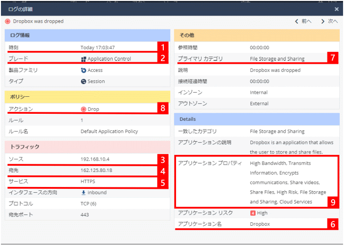Viewport: 344px width, 246px height.
Task: Select the Details section header
Action: tap(256, 119)
